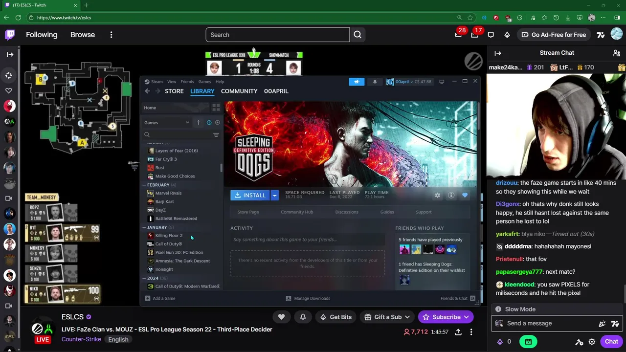Open the Get Bits diamond in the top bar
The image size is (626, 352).
pos(507,35)
